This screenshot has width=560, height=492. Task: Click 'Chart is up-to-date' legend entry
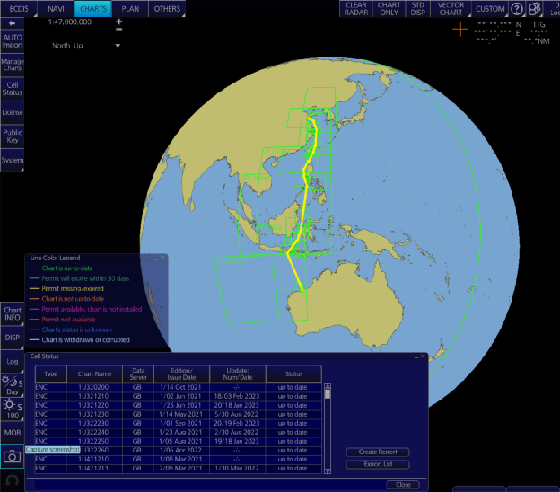tap(67, 268)
